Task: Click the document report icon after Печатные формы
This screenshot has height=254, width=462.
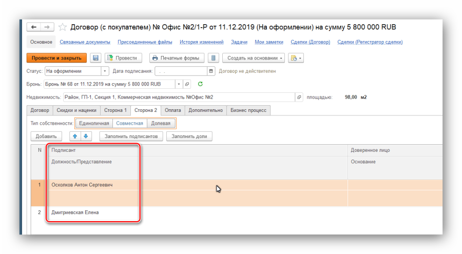Action: click(214, 58)
